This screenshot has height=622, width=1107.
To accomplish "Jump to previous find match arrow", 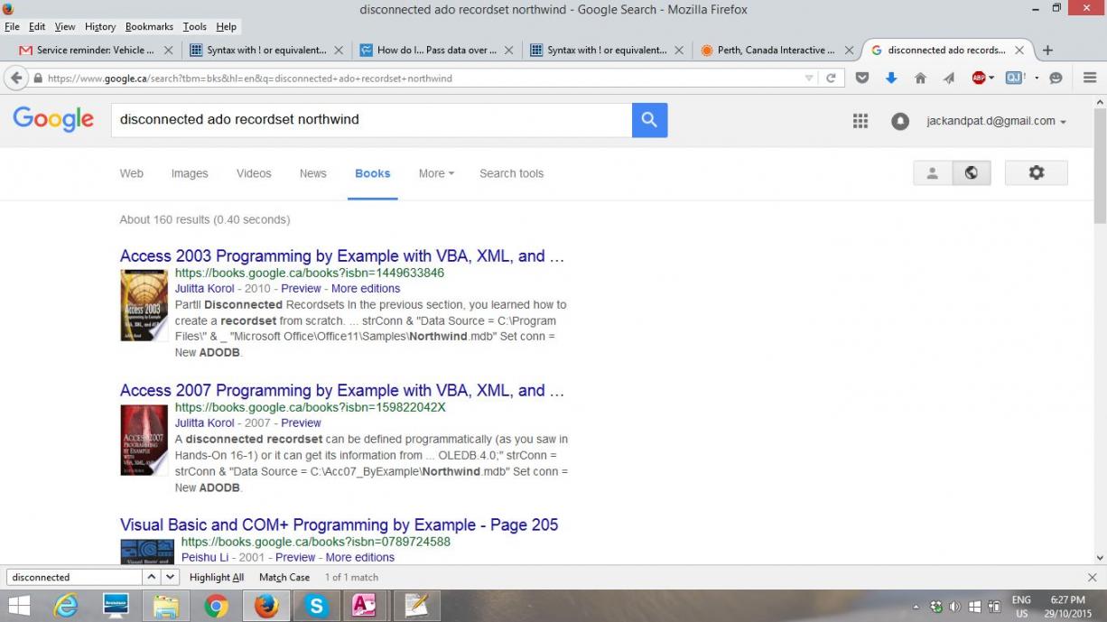I will (152, 577).
